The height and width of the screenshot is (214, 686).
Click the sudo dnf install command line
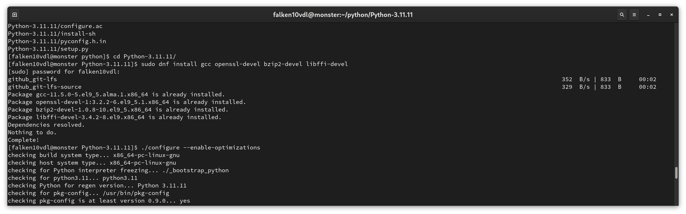pyautogui.click(x=178, y=64)
